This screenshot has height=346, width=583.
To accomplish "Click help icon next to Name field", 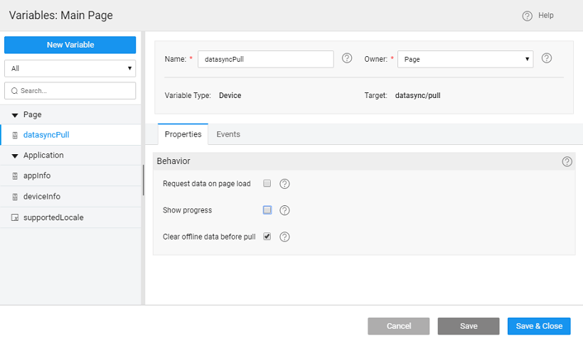I will [347, 58].
